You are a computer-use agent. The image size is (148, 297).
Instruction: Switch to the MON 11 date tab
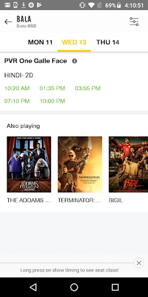point(40,42)
